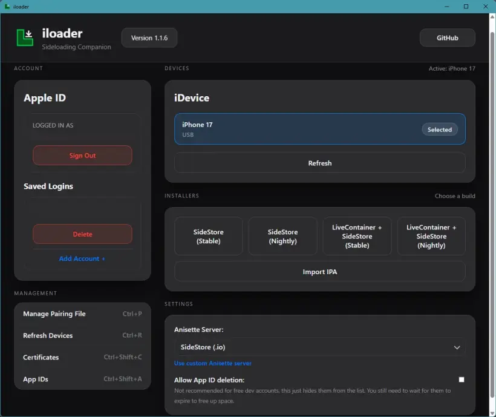Viewport: 496px width, 417px height.
Task: Open Certificates management
Action: tap(82, 357)
